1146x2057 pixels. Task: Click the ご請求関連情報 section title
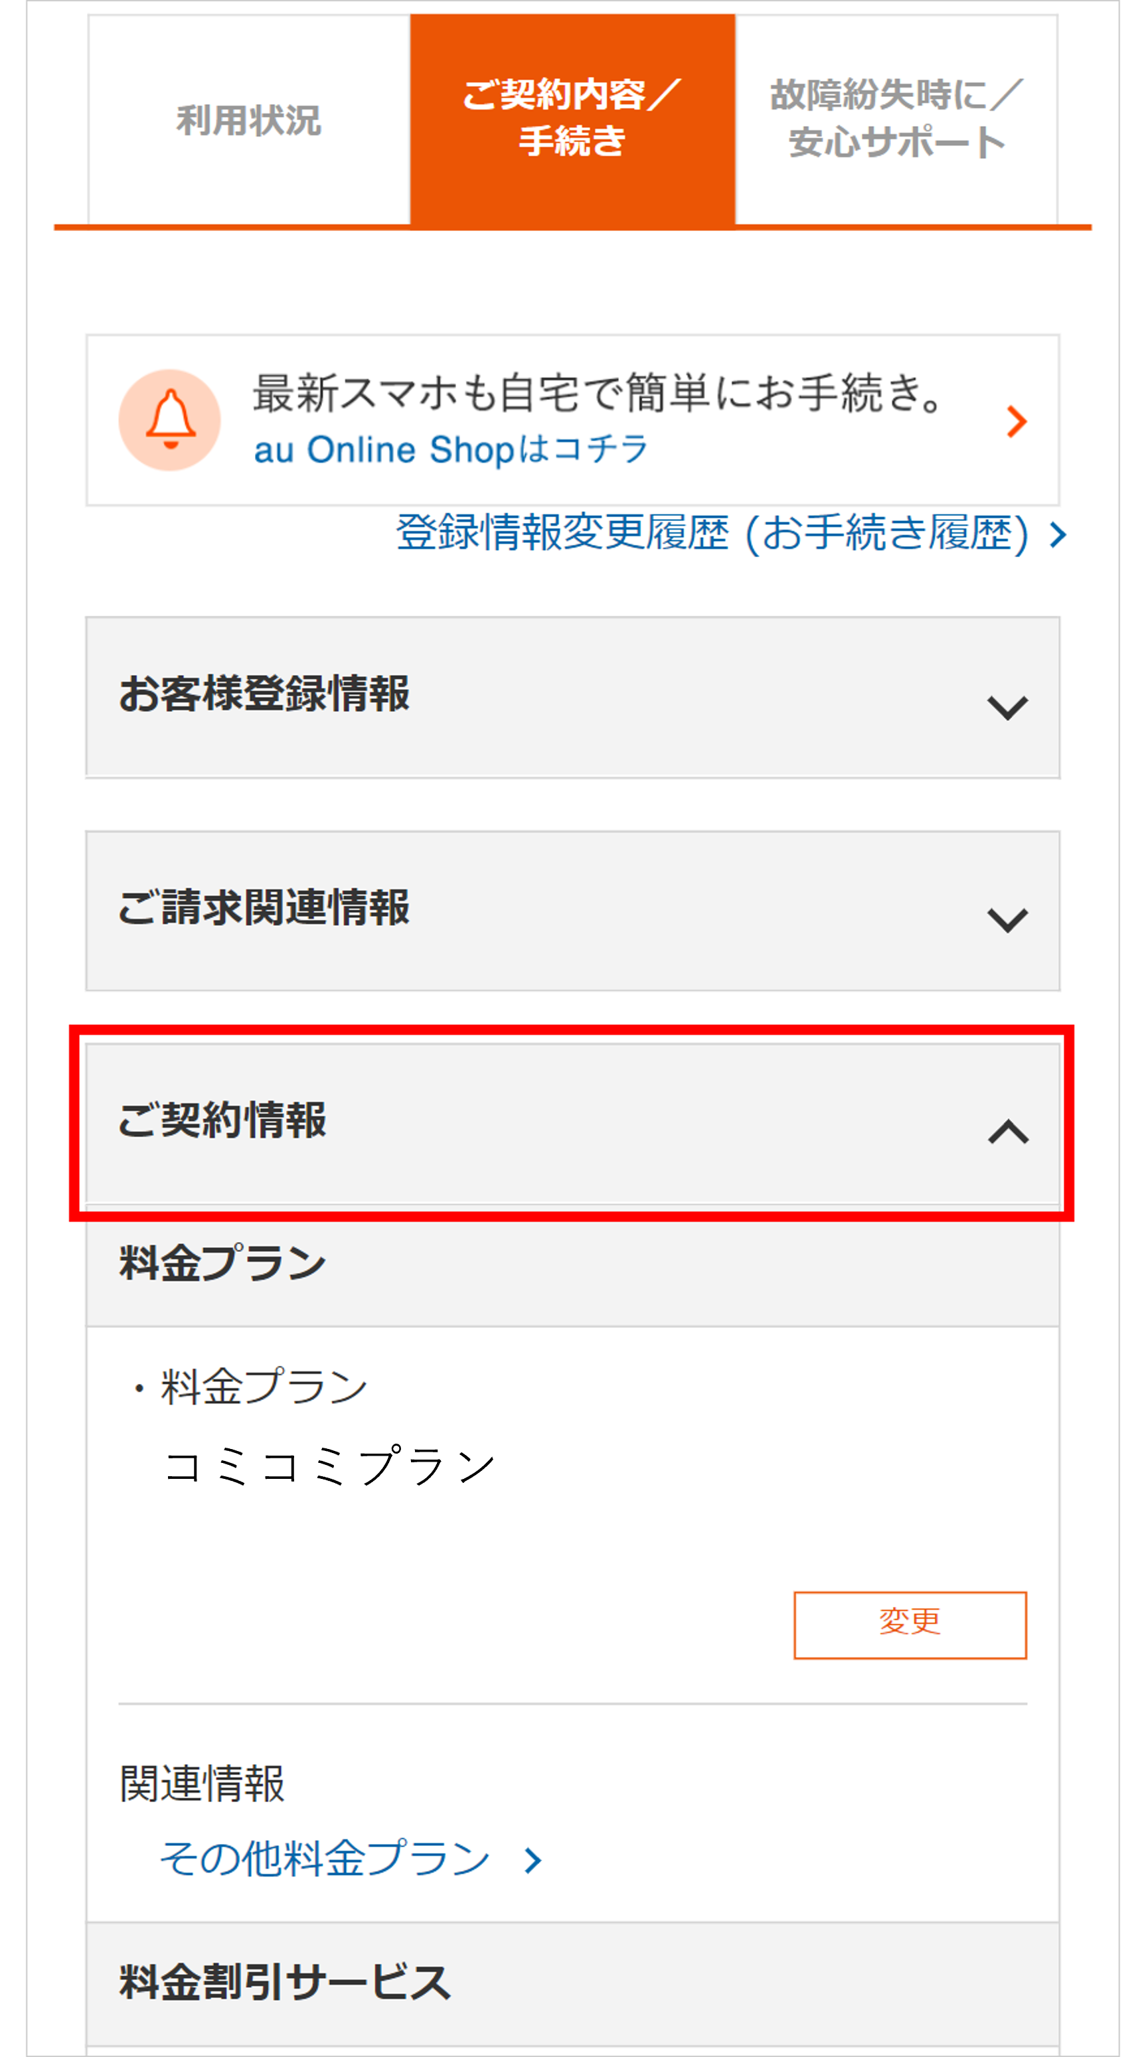264,908
